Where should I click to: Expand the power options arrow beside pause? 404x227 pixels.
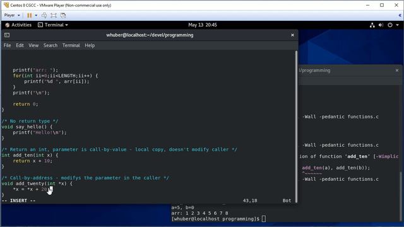point(36,15)
